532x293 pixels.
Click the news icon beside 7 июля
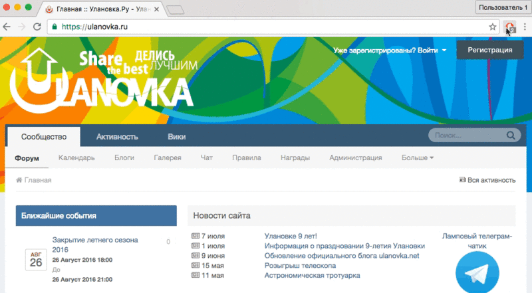(x=196, y=236)
